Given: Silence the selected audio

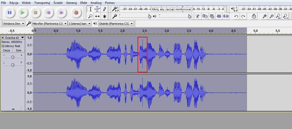Looking at the screenshot, I should (226, 16).
